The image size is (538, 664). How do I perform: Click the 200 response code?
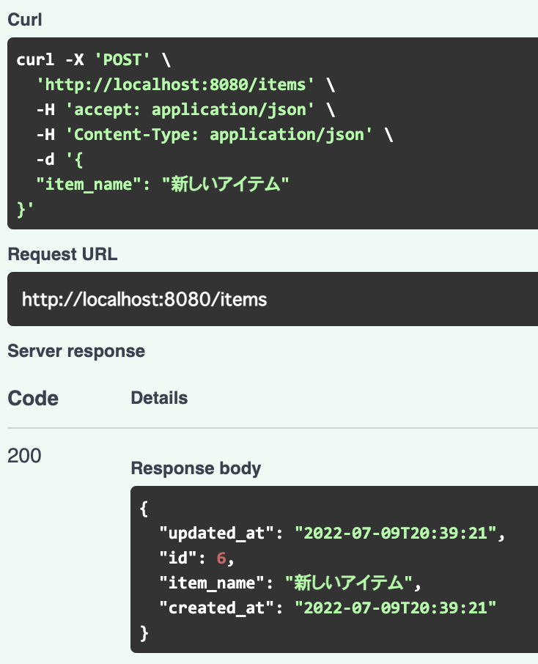[x=24, y=456]
